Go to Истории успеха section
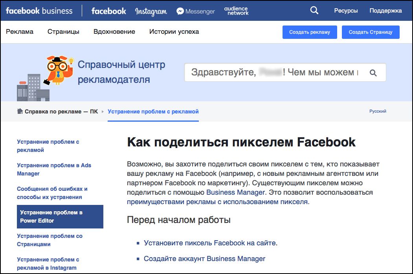This screenshot has width=413, height=274. 174,31
